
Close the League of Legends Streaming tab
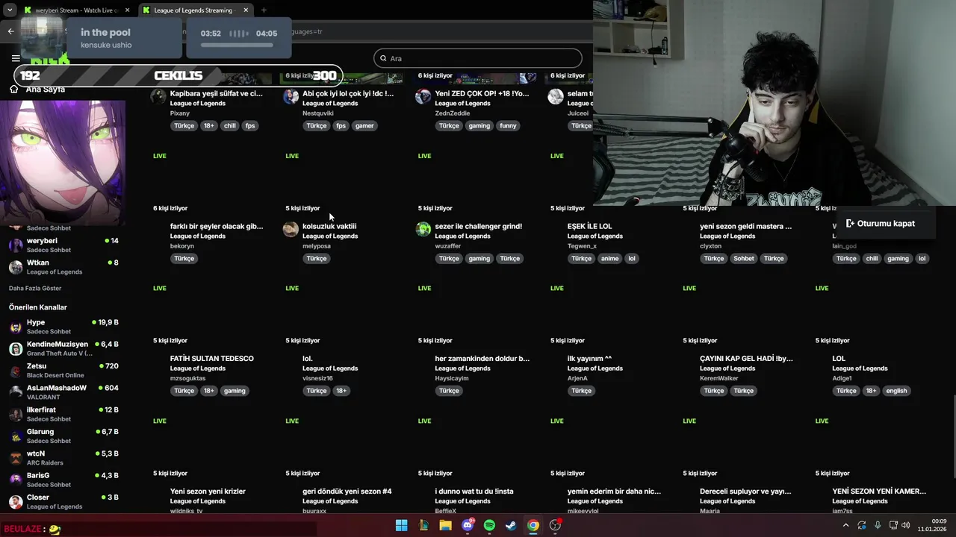(246, 10)
